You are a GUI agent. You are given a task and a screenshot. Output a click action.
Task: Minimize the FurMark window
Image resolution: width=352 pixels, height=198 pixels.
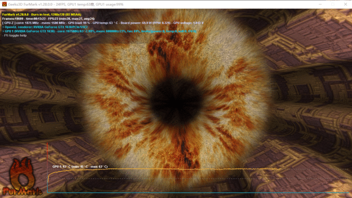[x=320, y=4]
